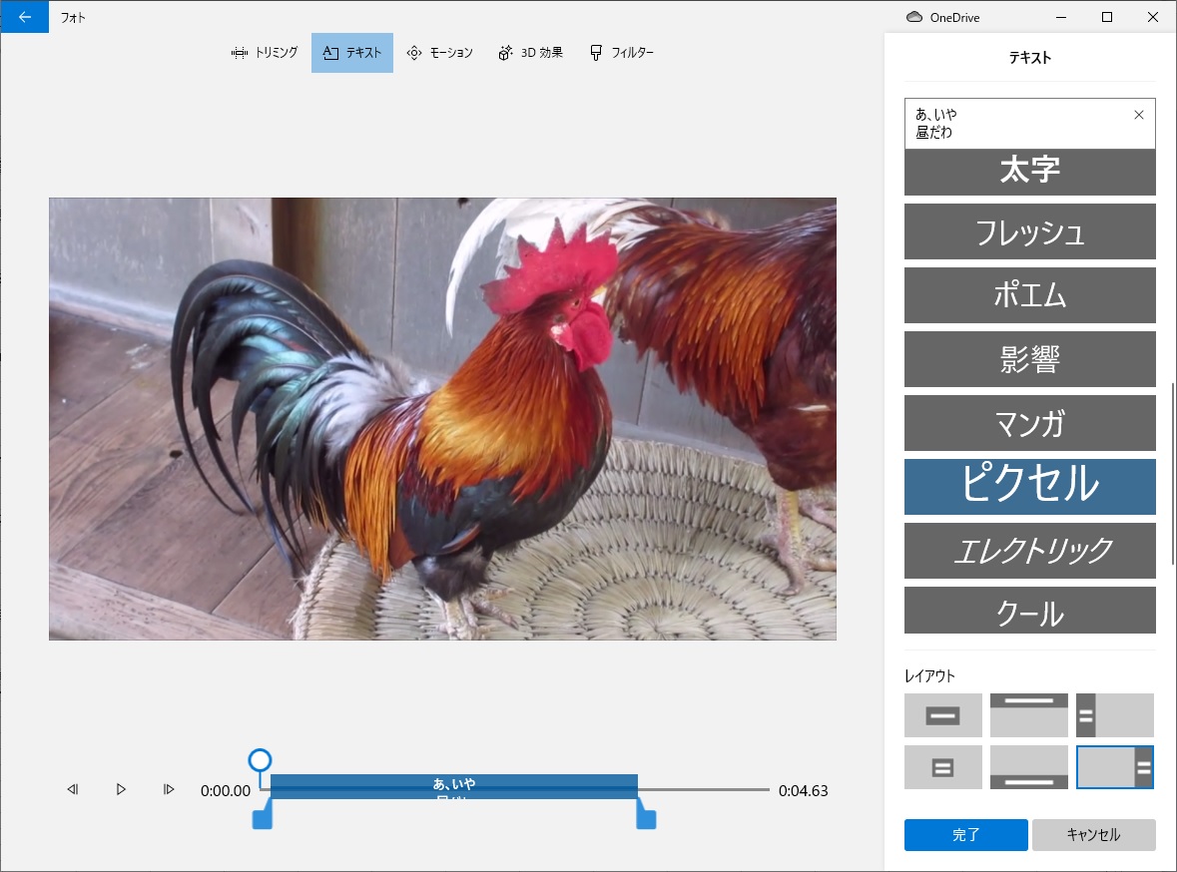Select the top bar text layout
This screenshot has height=872, width=1177.
(x=1029, y=715)
